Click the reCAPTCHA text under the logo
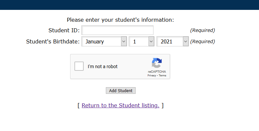 coord(157,72)
